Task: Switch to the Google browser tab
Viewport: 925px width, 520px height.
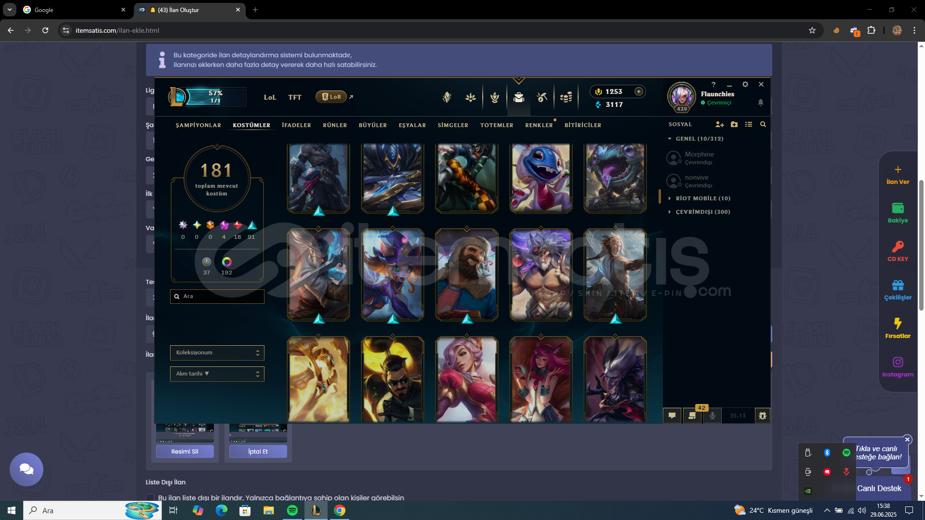Action: (75, 10)
